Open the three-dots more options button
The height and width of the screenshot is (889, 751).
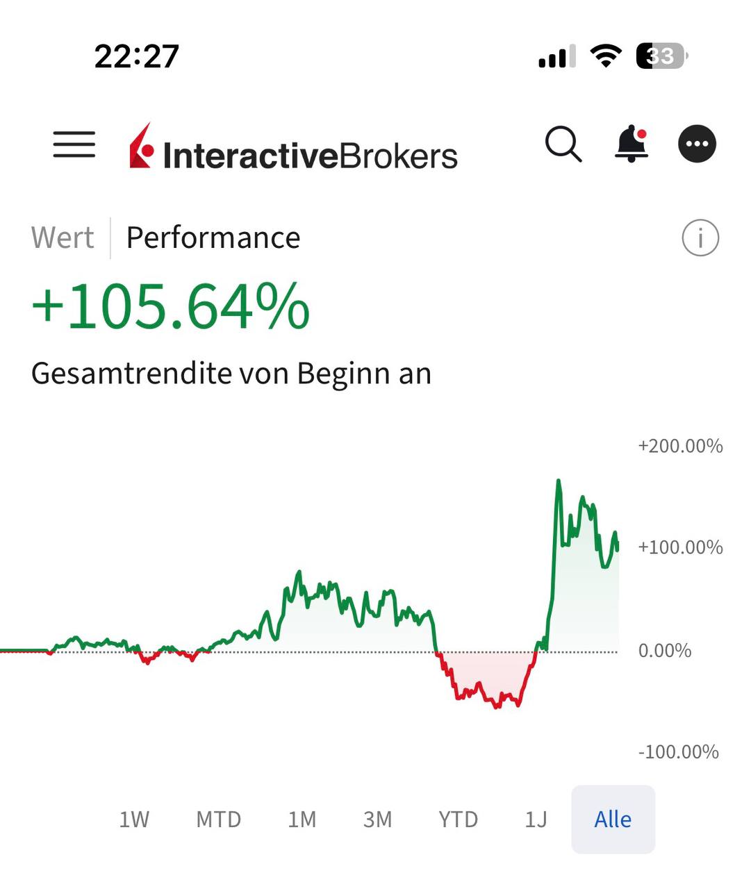[x=697, y=144]
